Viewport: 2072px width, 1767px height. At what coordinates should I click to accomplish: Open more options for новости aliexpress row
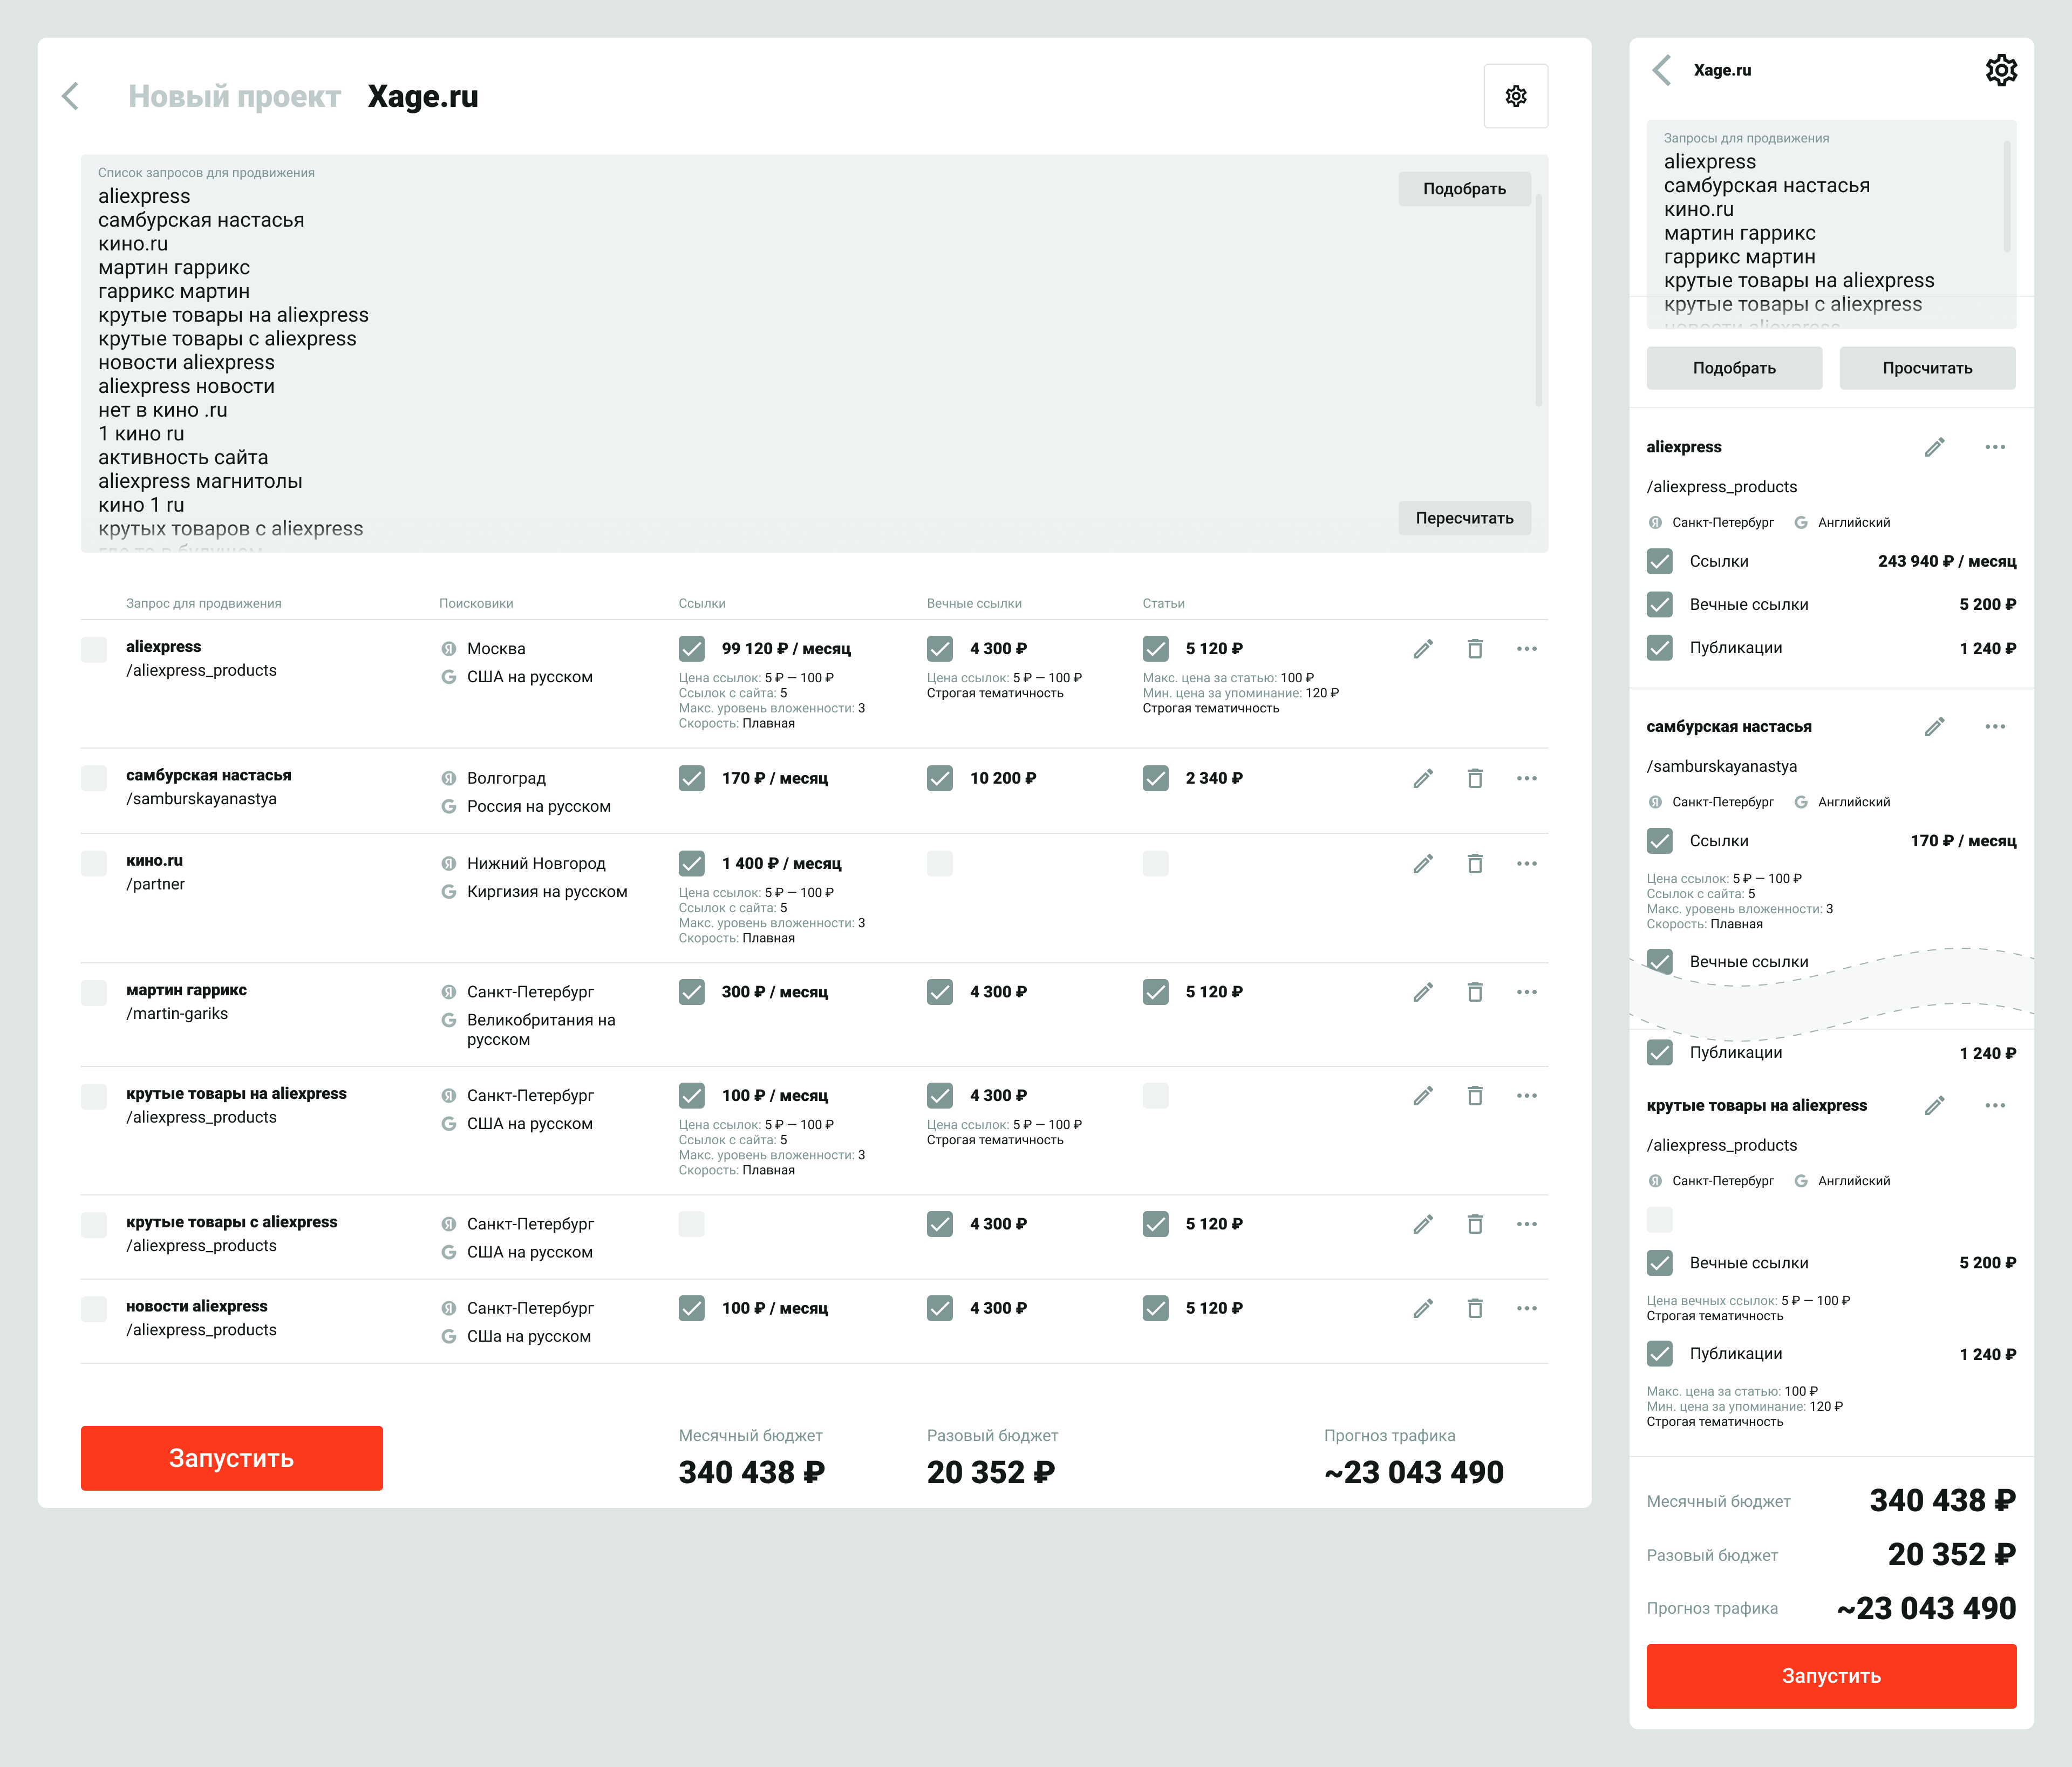(1526, 1308)
